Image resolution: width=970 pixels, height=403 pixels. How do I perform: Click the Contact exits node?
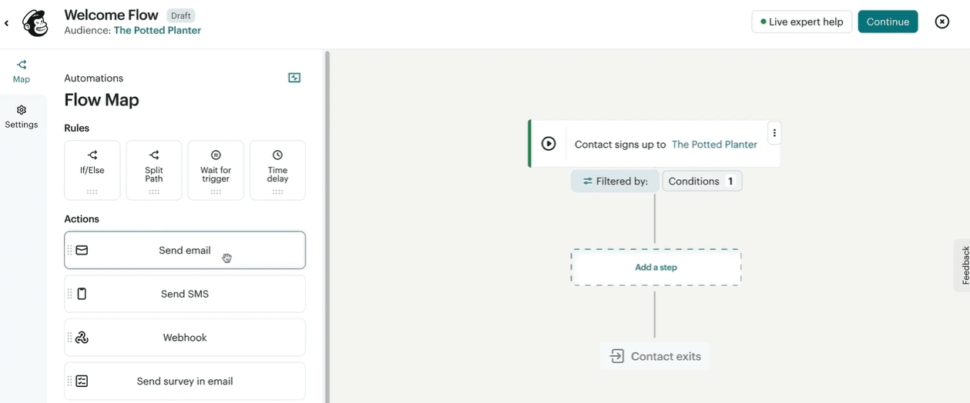point(655,356)
